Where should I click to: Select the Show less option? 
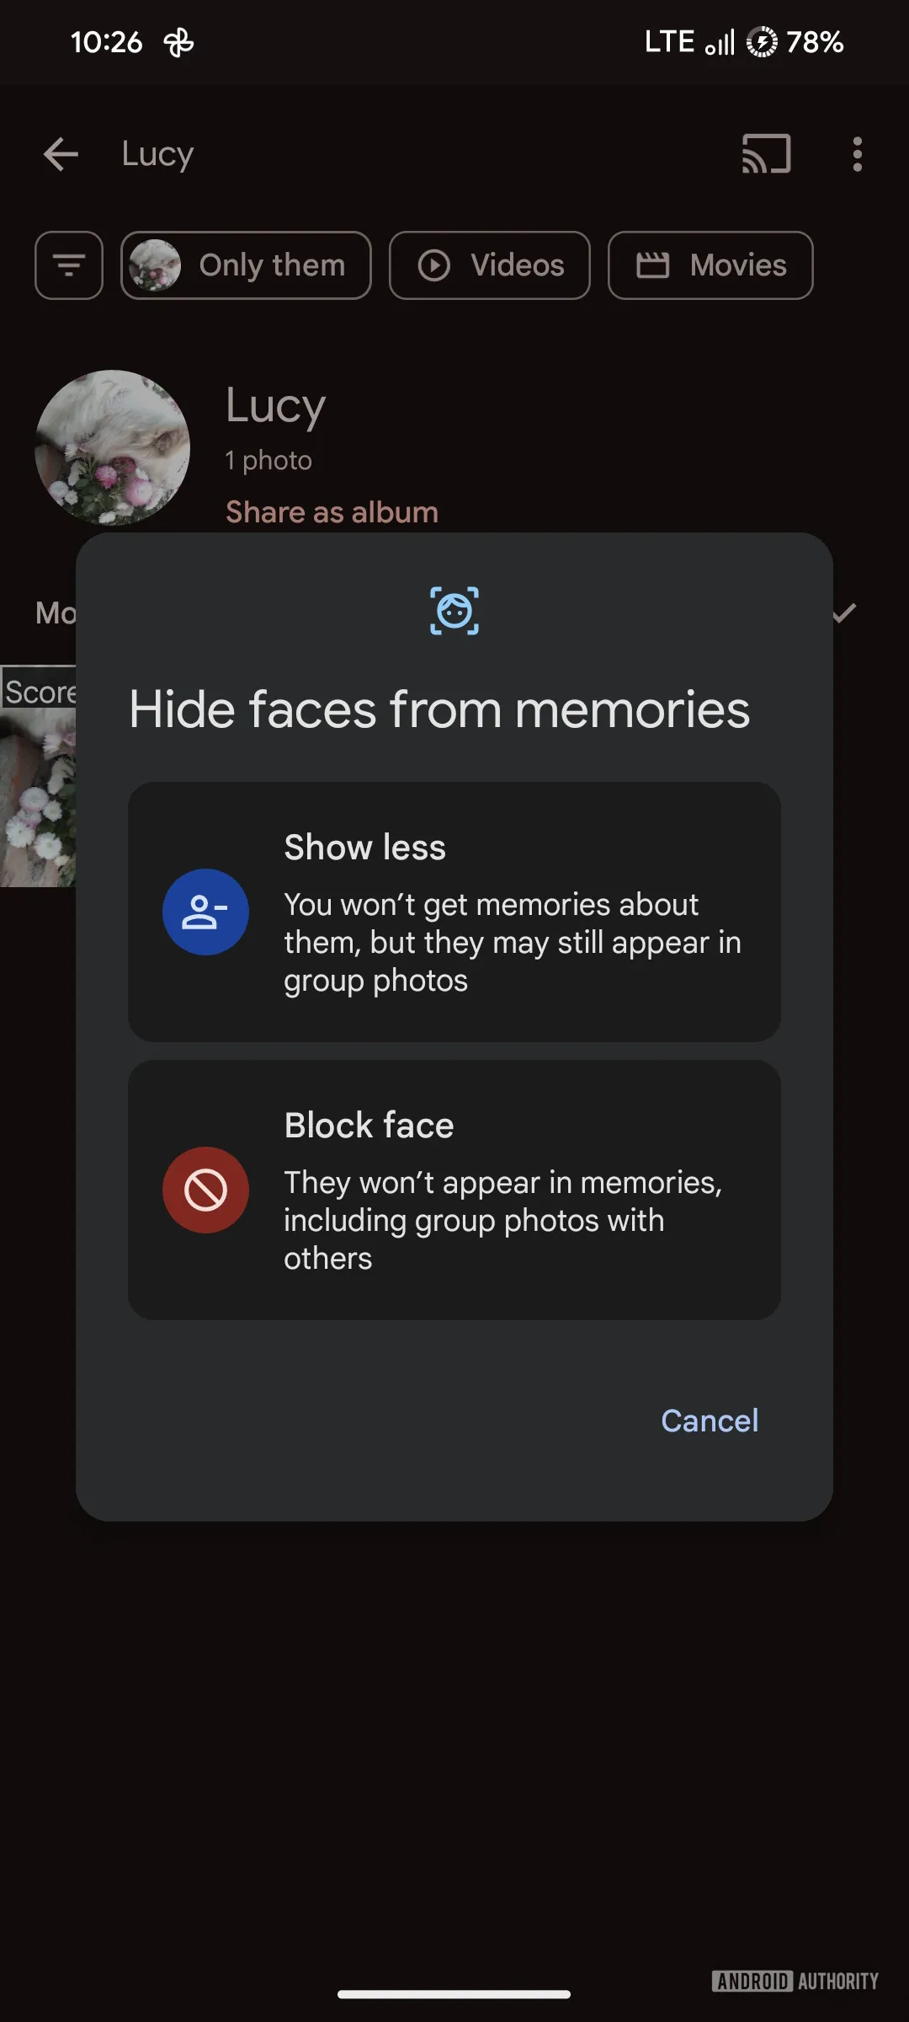pyautogui.click(x=454, y=912)
